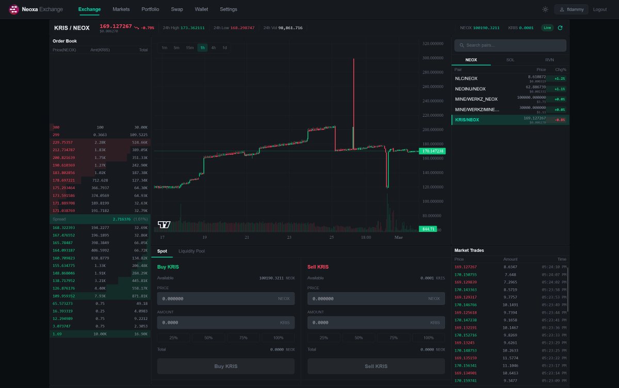
Task: Click the 24h High value 173.362111
Action: [x=192, y=28]
